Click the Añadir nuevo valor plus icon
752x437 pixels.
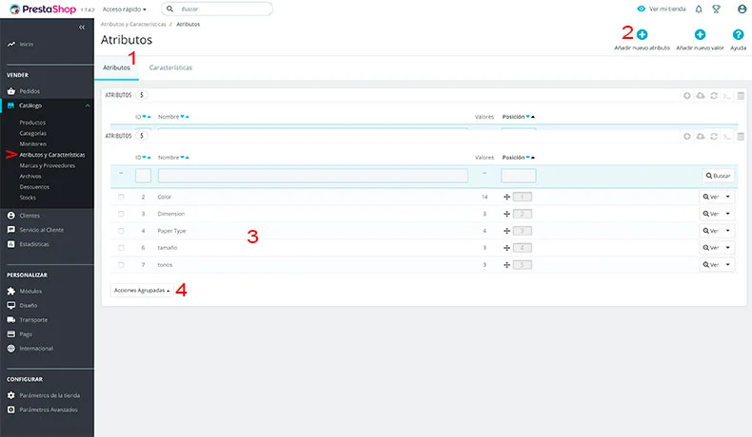pos(701,34)
